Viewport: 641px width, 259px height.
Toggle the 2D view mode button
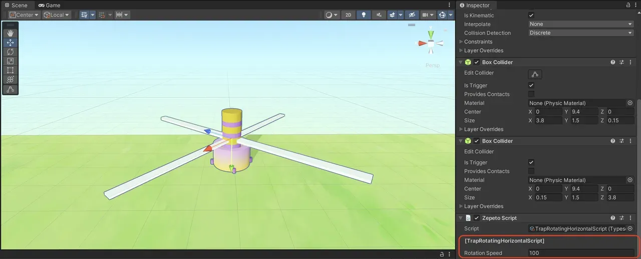pos(348,15)
